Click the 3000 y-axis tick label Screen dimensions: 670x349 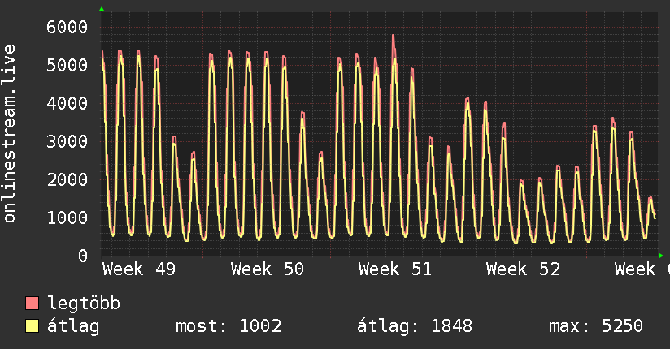coord(66,141)
